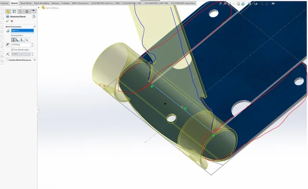Open the PropertyManager panel tab
This screenshot has height=189, width=308.
[14, 12]
